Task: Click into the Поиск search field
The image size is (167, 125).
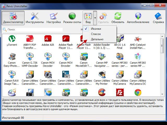Action: click(35, 29)
